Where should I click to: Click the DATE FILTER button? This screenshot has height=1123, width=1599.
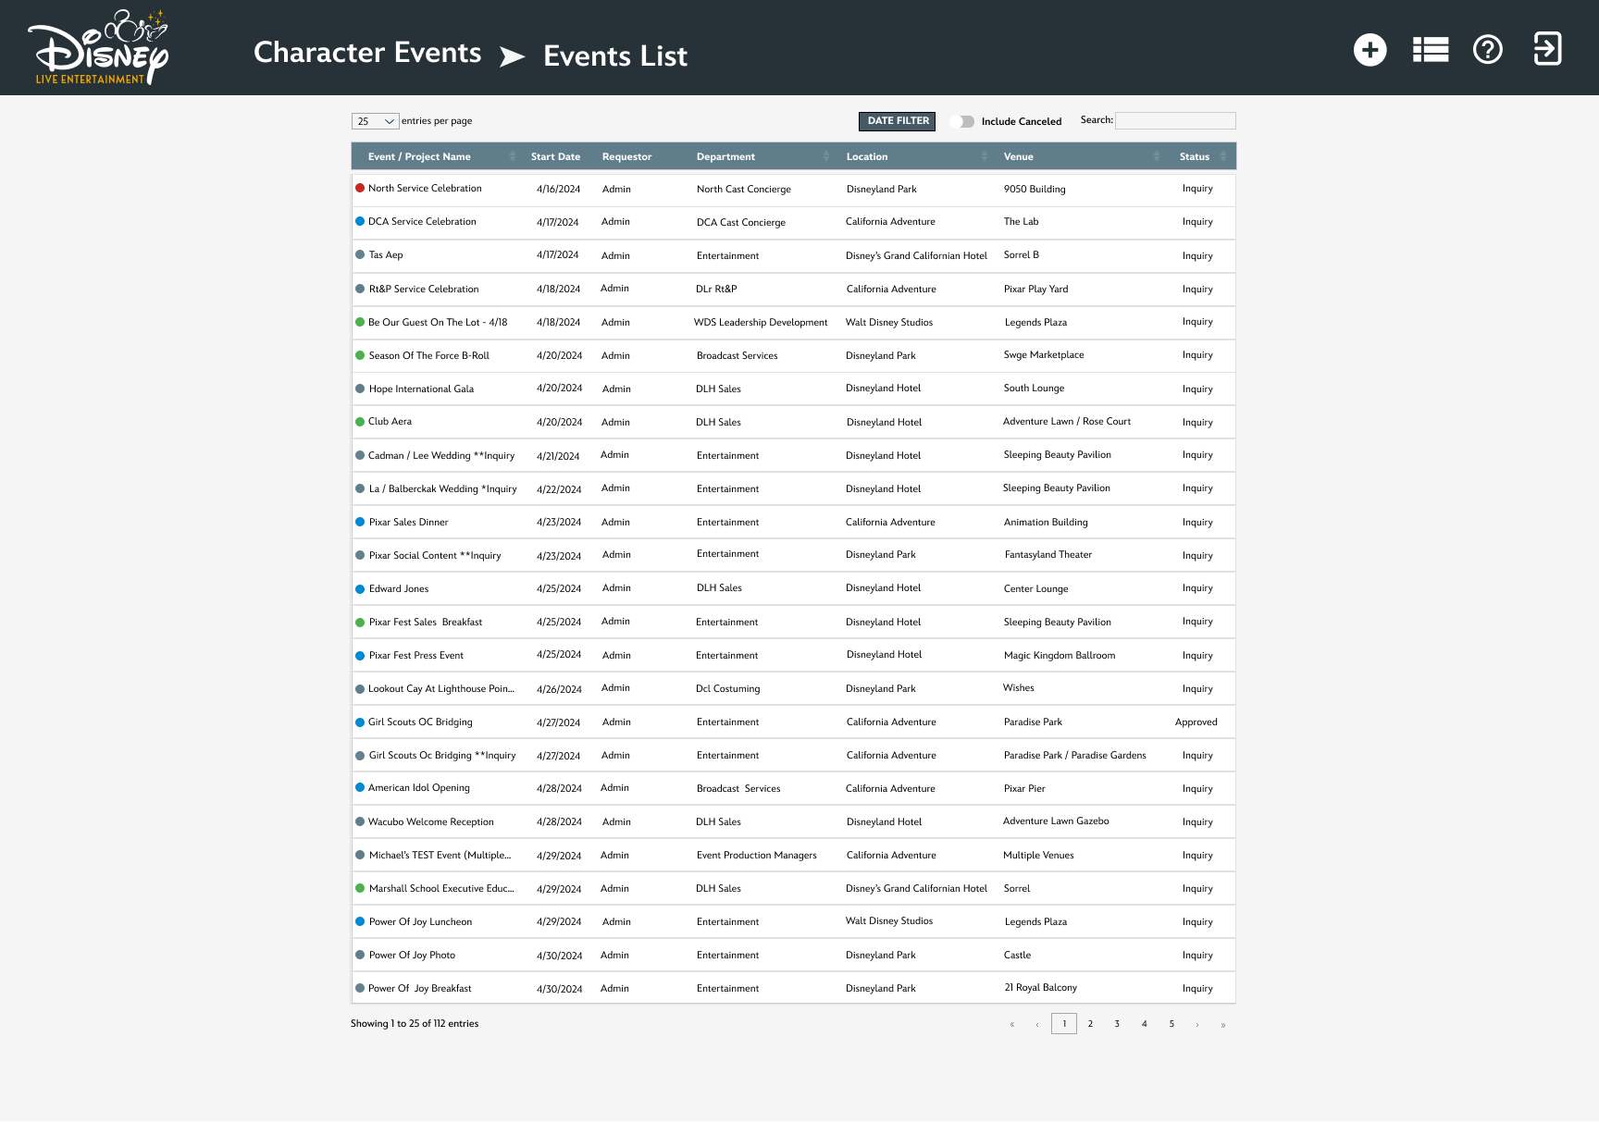click(898, 121)
